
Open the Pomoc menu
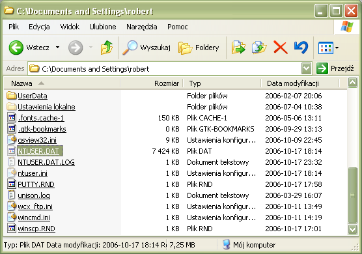(x=177, y=27)
